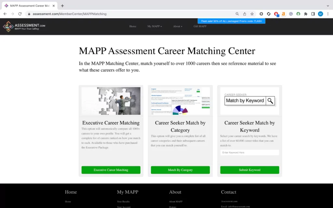Toggle the browser side panel icon
Viewport: 333px width, 208px height.
pos(313,14)
